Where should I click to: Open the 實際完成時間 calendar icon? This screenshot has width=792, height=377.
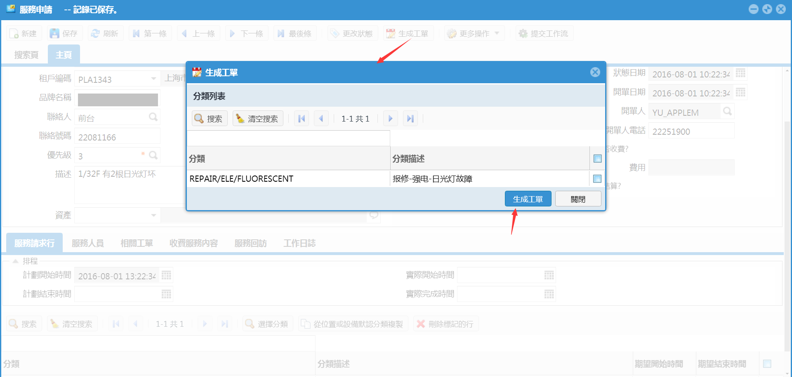click(x=549, y=294)
